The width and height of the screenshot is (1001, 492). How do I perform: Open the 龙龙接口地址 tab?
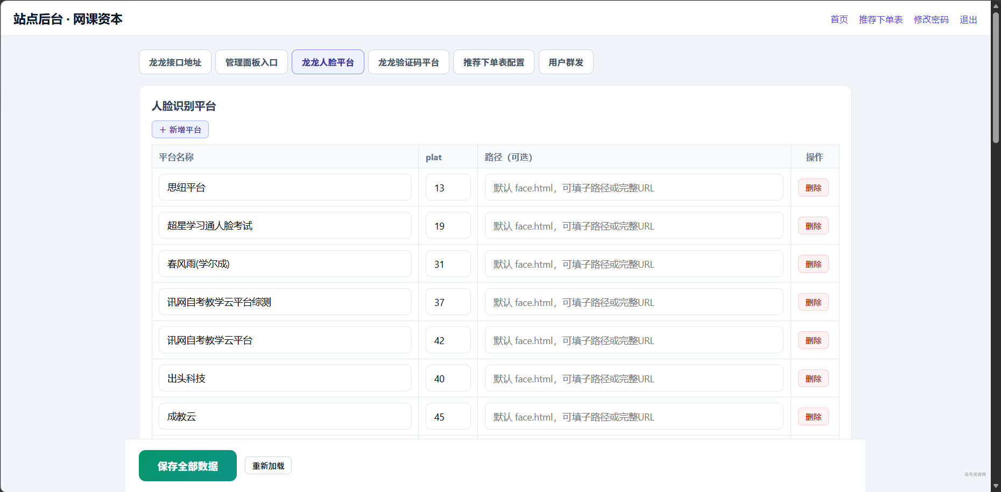(x=175, y=62)
